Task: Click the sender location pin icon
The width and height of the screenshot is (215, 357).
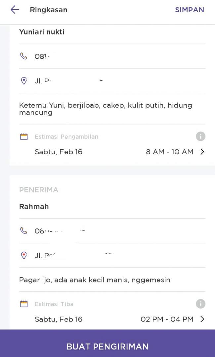Action: 24,80
